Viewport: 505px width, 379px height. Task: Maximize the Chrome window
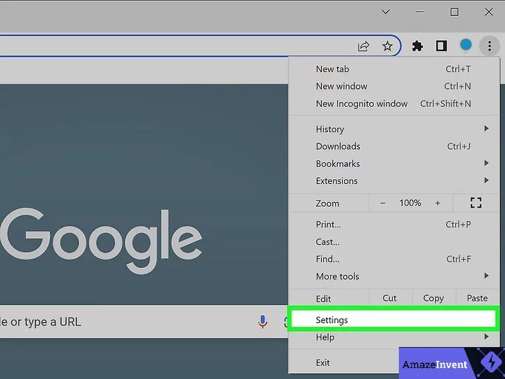[454, 12]
